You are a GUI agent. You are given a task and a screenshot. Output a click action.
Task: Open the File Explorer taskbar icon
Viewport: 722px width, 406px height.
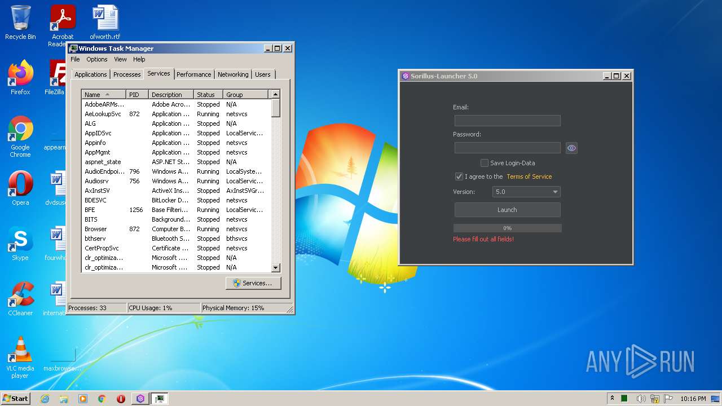(64, 399)
